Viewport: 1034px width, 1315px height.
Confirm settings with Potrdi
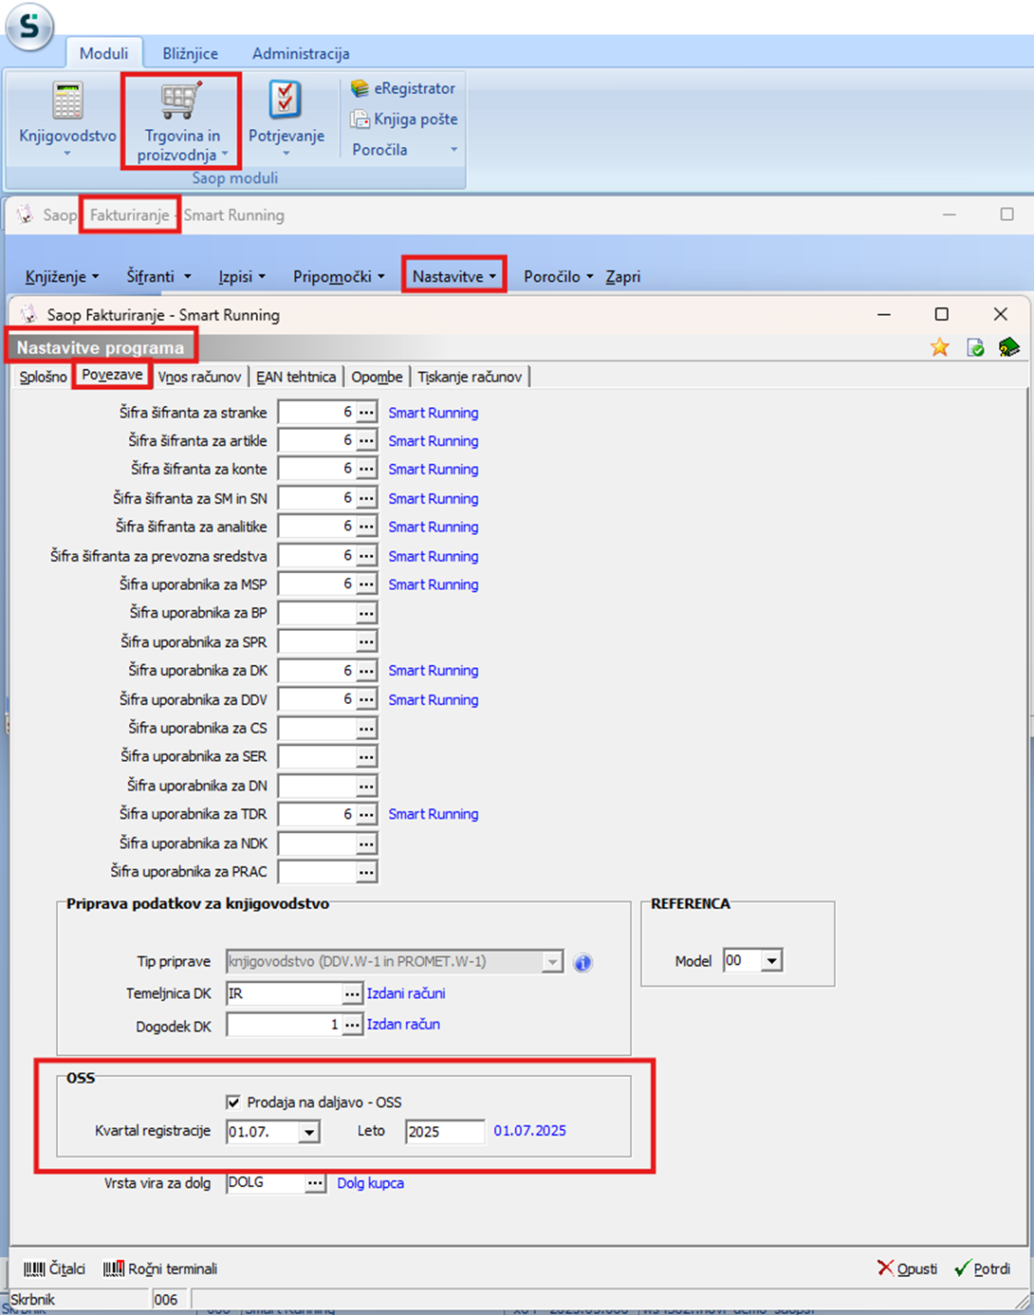(x=982, y=1269)
